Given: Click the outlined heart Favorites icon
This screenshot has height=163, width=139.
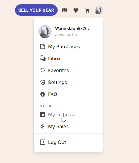Looking at the screenshot, I should tap(43, 70).
